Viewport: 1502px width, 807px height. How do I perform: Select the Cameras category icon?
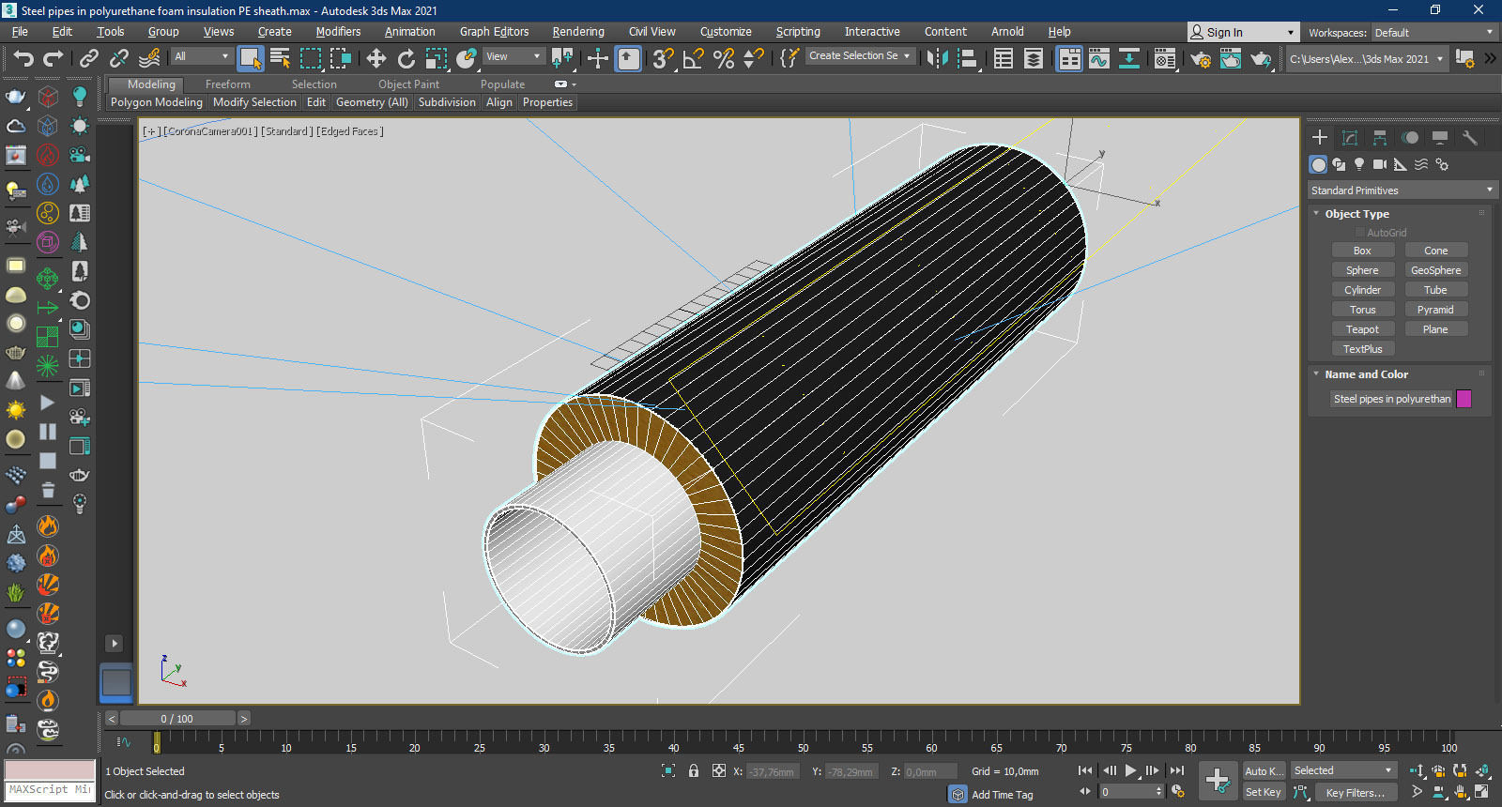tap(1379, 164)
